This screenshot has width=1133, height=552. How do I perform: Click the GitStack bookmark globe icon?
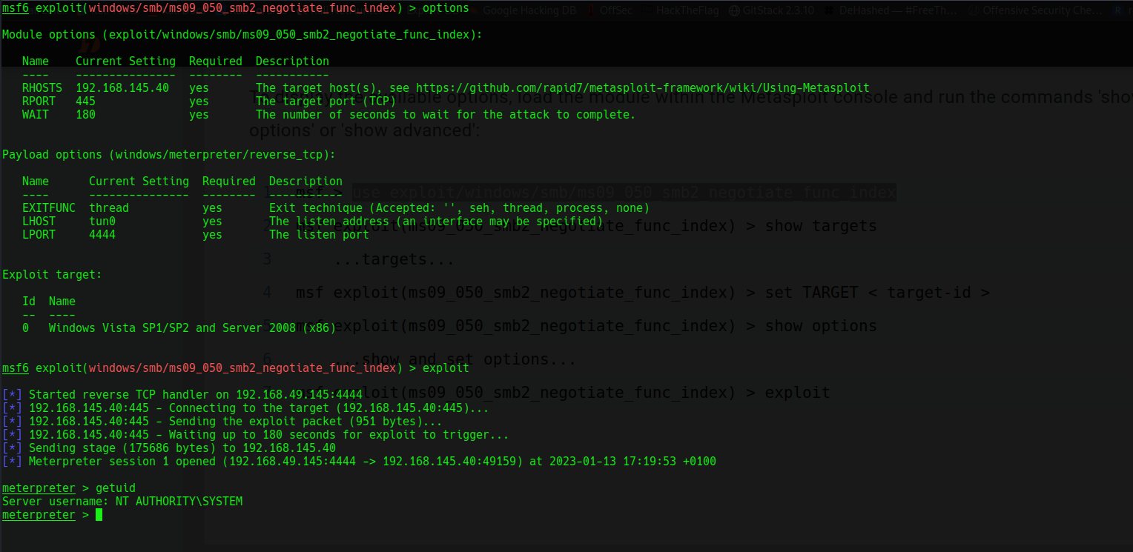click(734, 10)
